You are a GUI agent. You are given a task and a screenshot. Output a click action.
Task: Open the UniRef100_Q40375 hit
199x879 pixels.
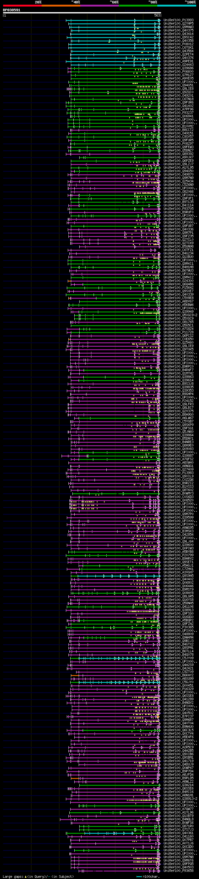point(178,30)
